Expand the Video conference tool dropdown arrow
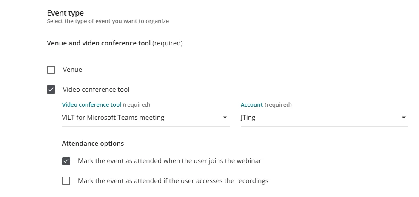Viewport: 419px width, 197px height. pos(225,118)
